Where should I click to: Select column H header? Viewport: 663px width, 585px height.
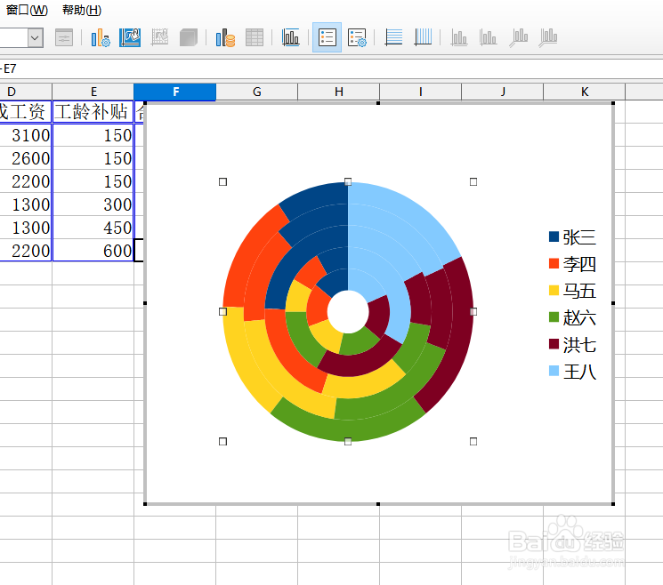(339, 92)
